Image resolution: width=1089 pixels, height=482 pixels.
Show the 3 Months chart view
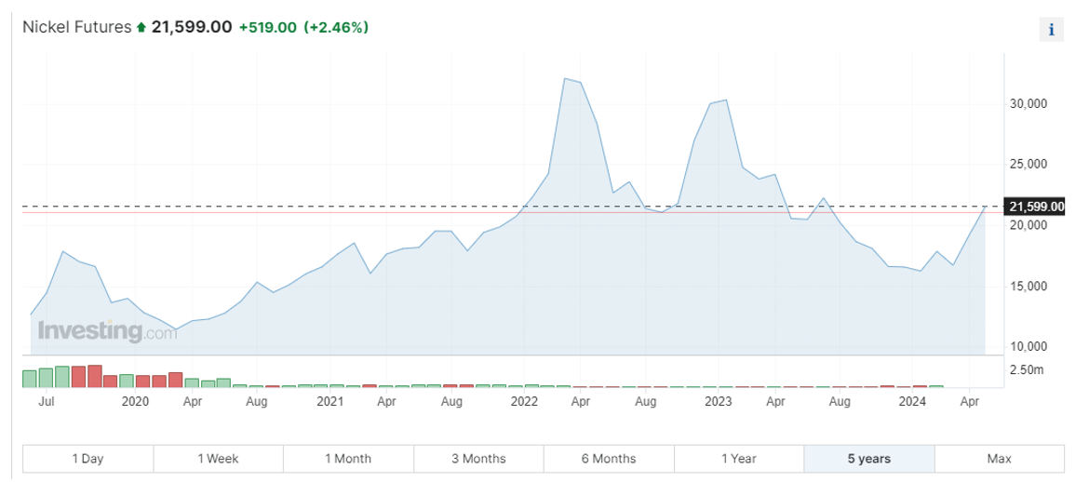click(478, 458)
